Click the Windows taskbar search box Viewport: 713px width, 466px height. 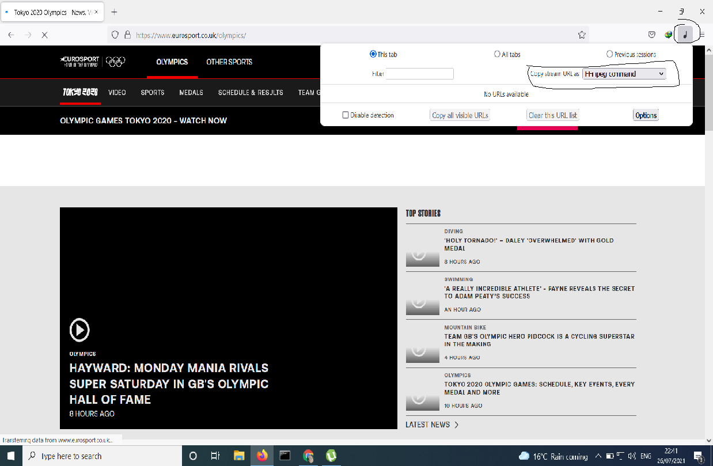pyautogui.click(x=102, y=456)
